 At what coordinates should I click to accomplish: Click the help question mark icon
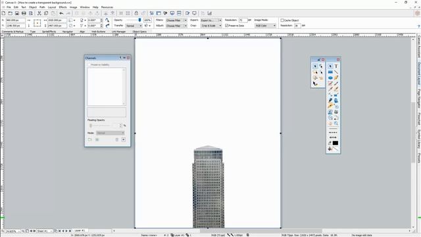(418, 26)
